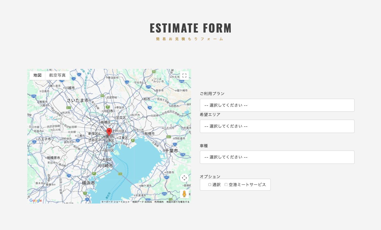Expand the 希望エリア select box

277,126
